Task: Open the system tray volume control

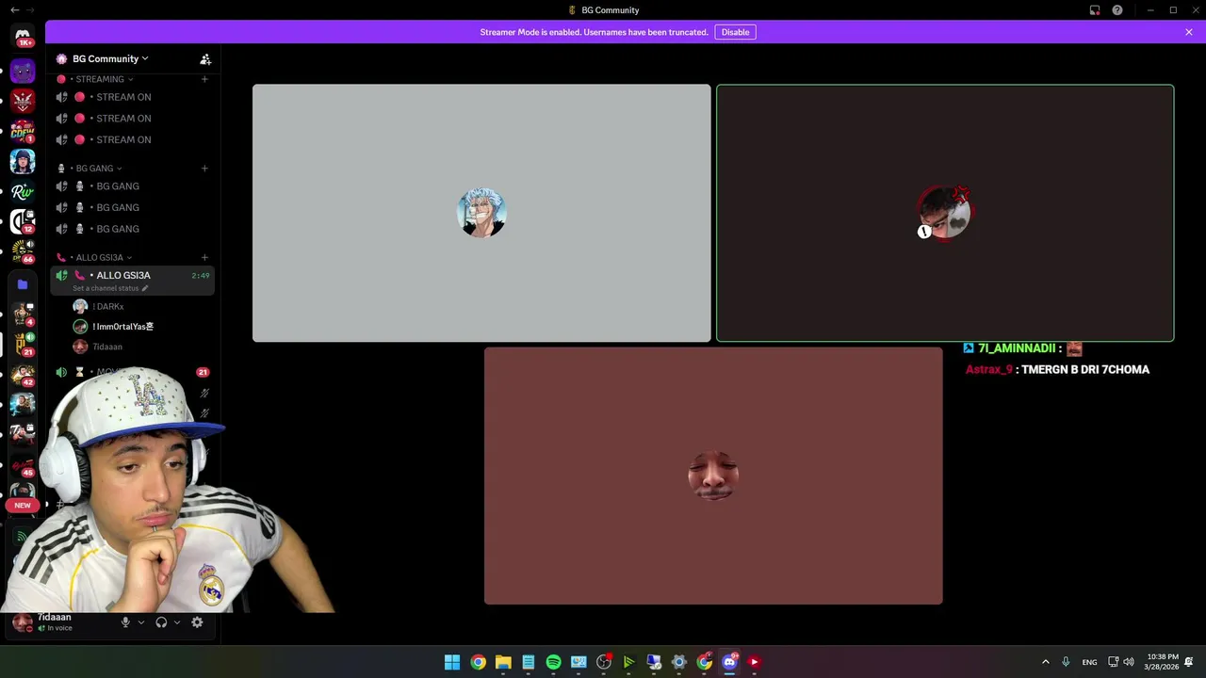Action: pos(1129,662)
